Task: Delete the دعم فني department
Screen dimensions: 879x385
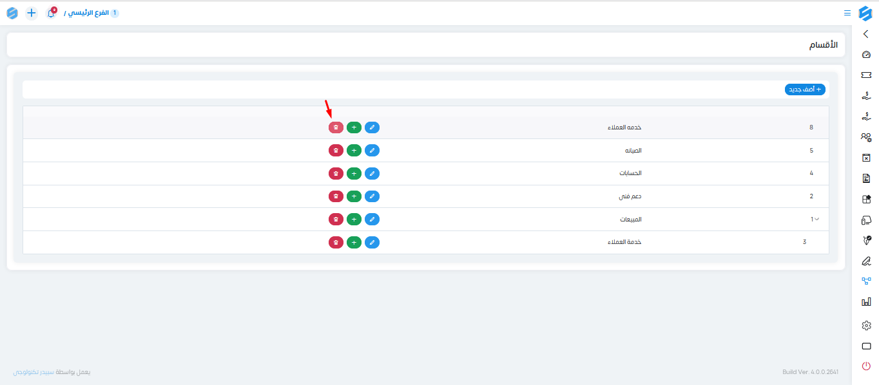Action: coord(336,196)
